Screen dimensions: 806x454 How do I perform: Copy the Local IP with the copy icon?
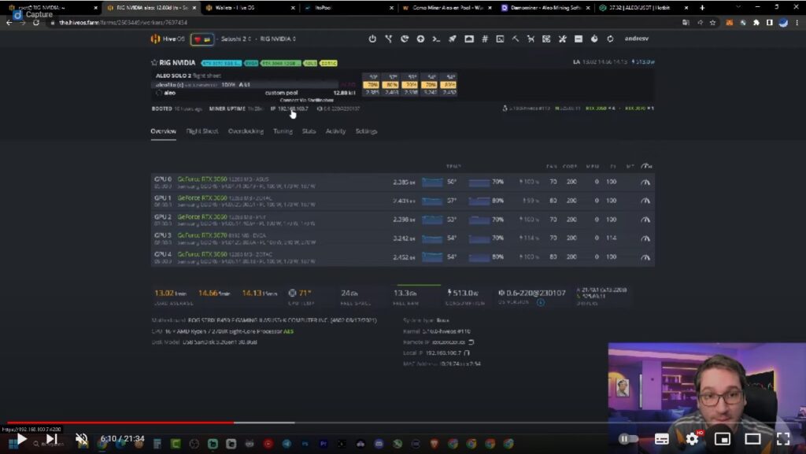tap(467, 352)
